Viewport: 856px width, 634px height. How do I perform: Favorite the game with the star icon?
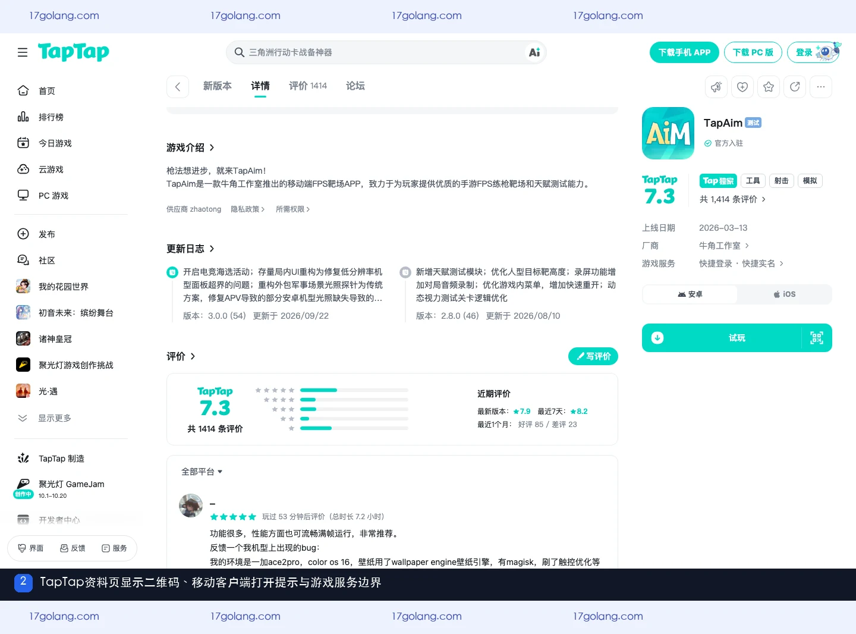769,87
